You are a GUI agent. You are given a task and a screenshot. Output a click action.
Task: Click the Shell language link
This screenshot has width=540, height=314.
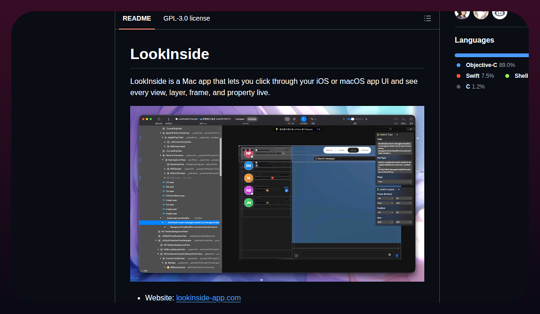click(517, 76)
